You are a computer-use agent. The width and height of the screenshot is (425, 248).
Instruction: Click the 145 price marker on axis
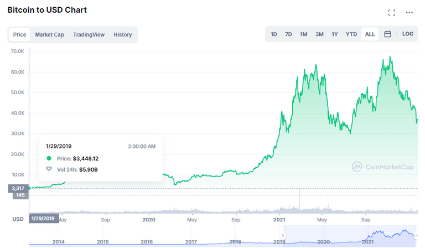point(20,195)
